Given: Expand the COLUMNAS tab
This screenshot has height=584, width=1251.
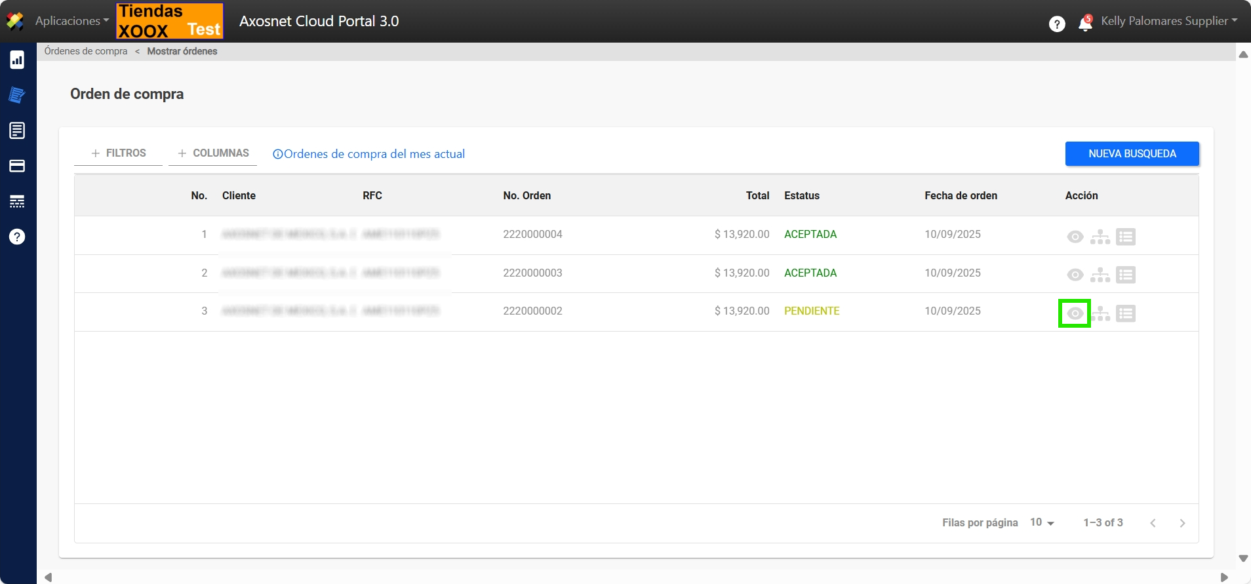Looking at the screenshot, I should pyautogui.click(x=213, y=153).
